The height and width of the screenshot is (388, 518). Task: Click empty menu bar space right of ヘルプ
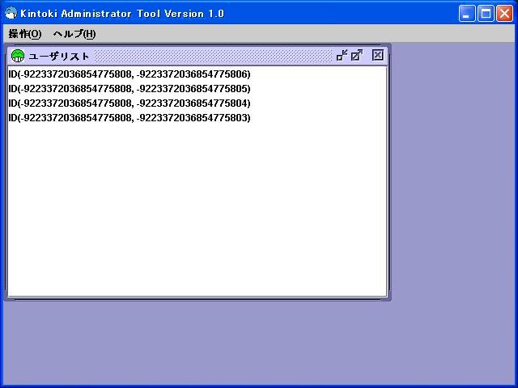pos(308,34)
